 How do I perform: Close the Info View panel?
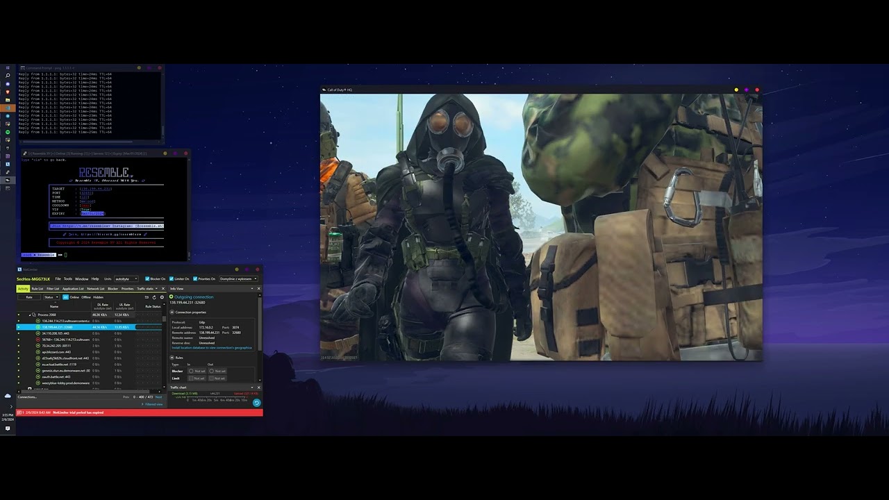[x=258, y=288]
